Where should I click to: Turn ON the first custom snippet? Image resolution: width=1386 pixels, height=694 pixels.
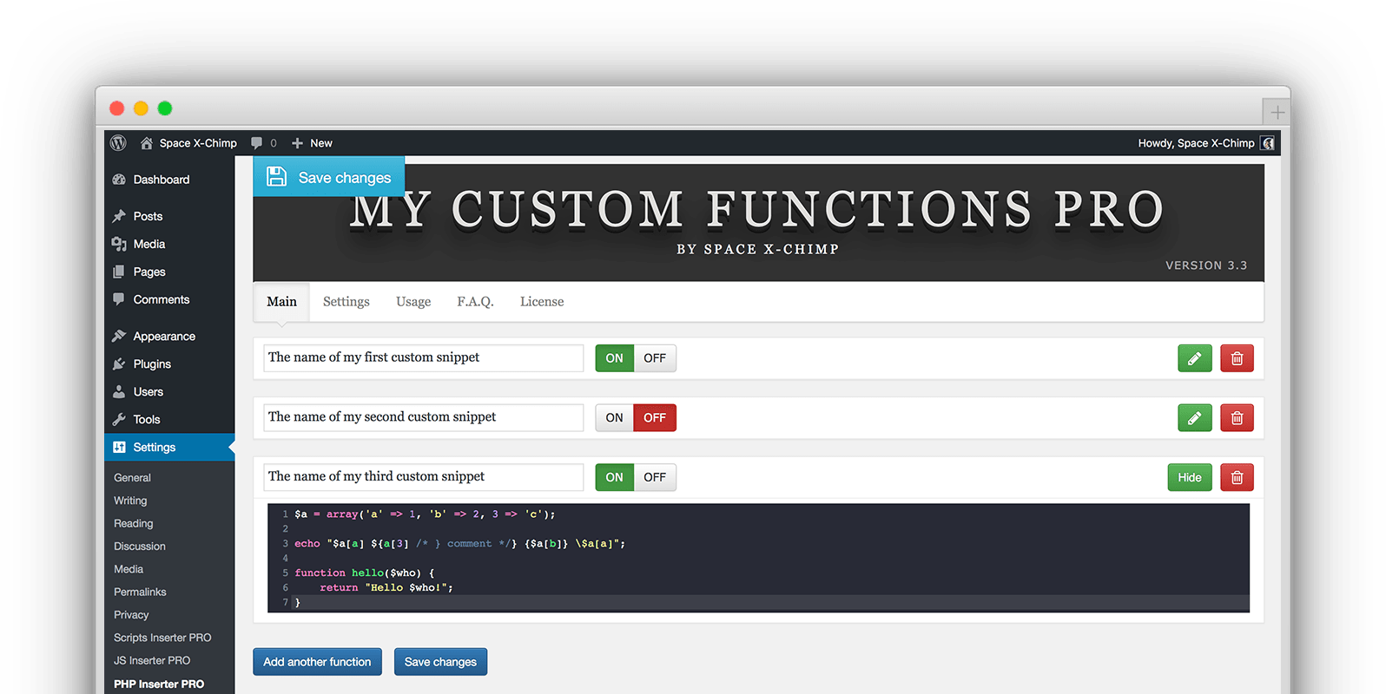[614, 358]
